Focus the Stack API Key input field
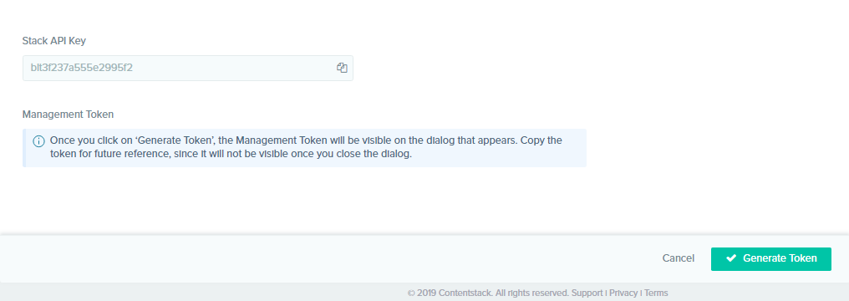This screenshot has width=849, height=301. pyautogui.click(x=188, y=69)
